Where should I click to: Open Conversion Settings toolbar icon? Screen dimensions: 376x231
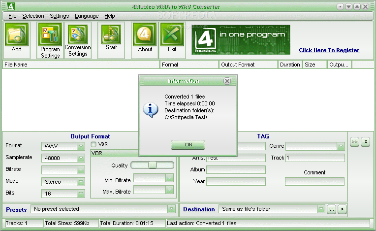tap(78, 34)
